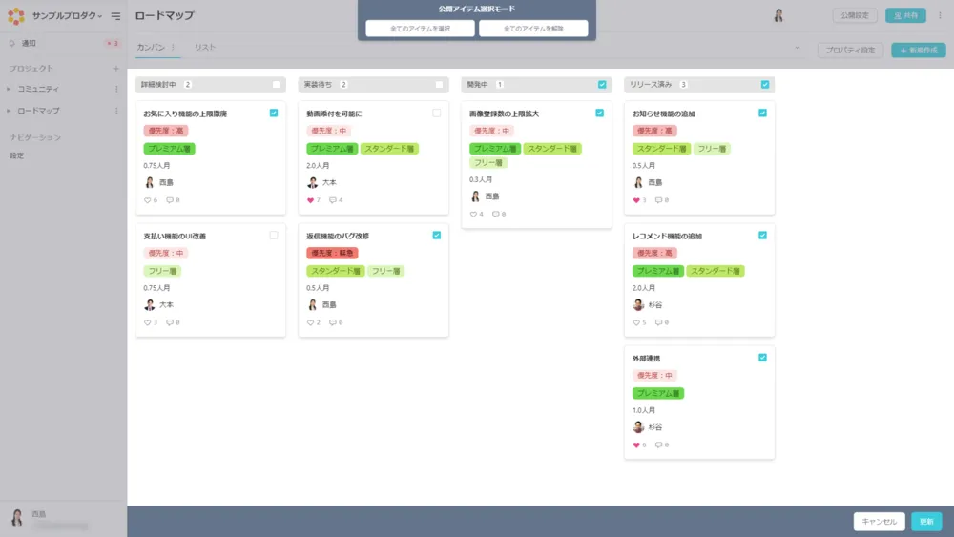Image resolution: width=954 pixels, height=537 pixels.
Task: Click the 更新 button
Action: tap(925, 522)
